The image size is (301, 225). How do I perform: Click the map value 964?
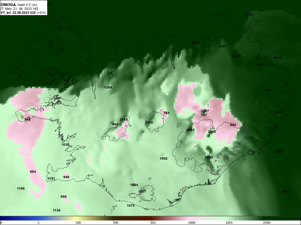point(33,172)
